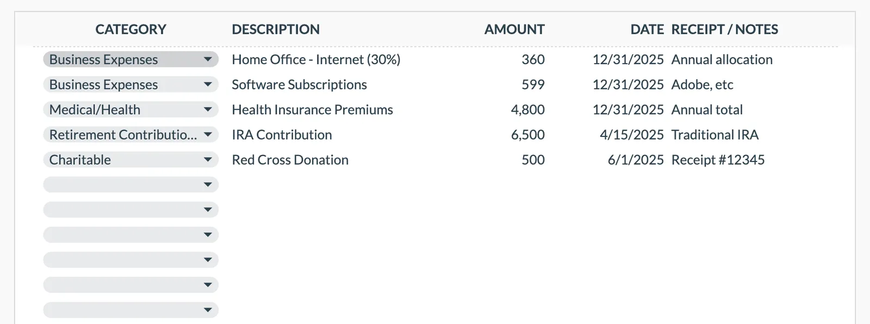Select the DESCRIPTION column header
Viewport: 870px width, 324px height.
click(276, 29)
